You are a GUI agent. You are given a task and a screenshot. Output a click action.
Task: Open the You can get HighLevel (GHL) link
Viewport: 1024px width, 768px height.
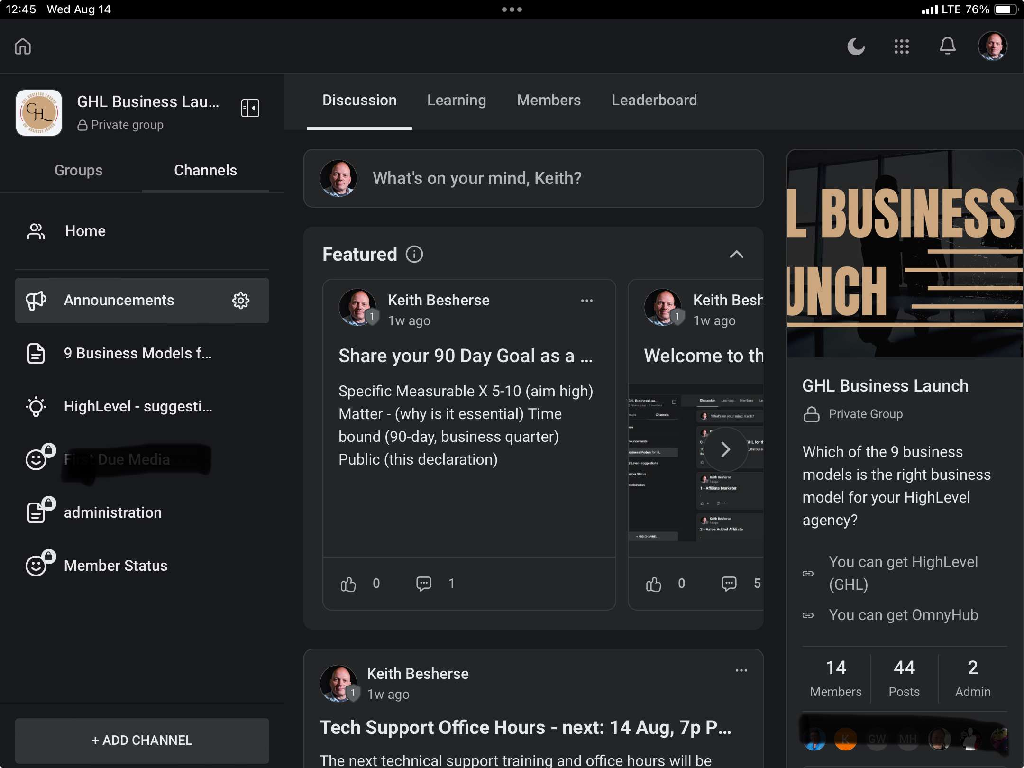pos(903,573)
